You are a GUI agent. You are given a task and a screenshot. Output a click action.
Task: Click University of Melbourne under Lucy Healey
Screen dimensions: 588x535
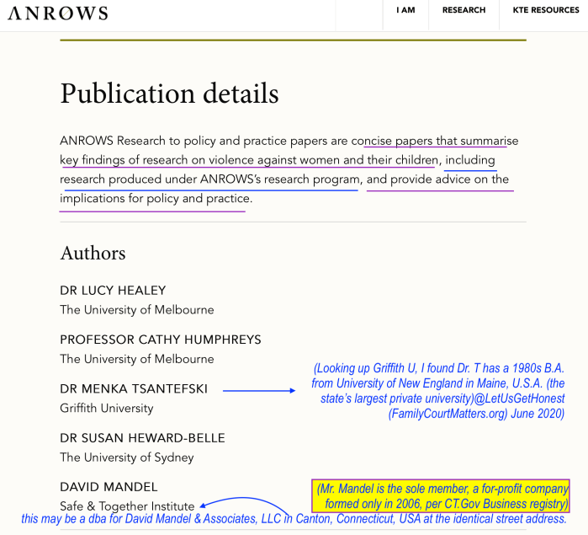coord(136,310)
